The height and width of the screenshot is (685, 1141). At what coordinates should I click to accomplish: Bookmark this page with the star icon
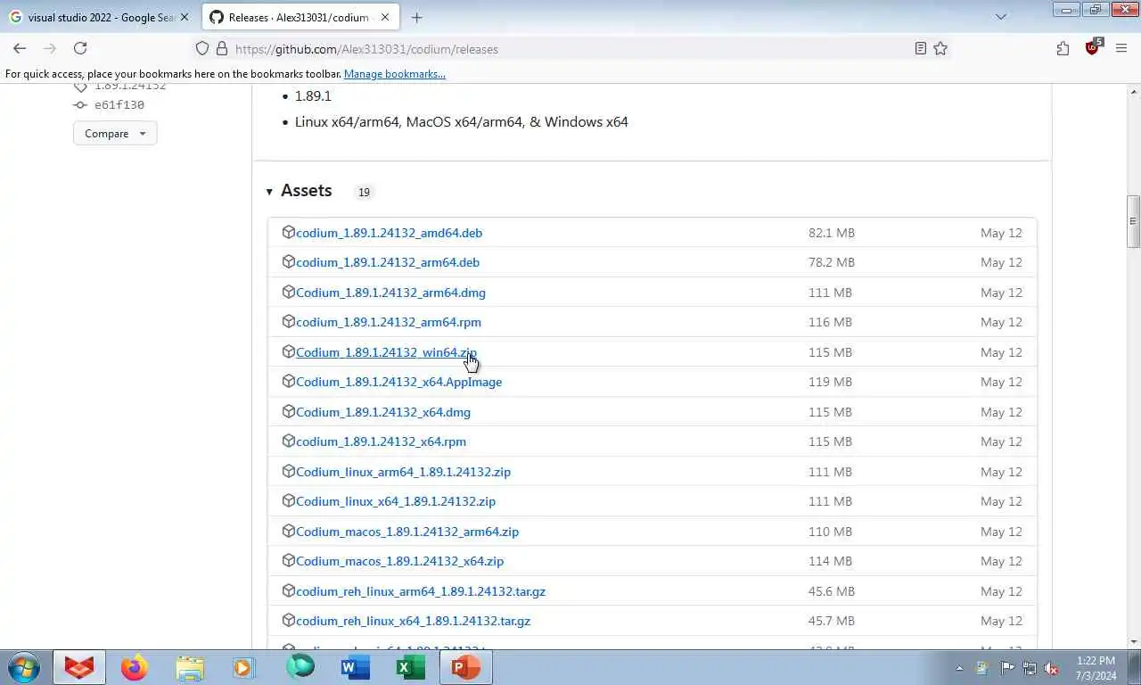[940, 49]
